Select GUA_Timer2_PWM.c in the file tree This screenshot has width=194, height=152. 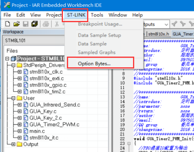coord(54,124)
